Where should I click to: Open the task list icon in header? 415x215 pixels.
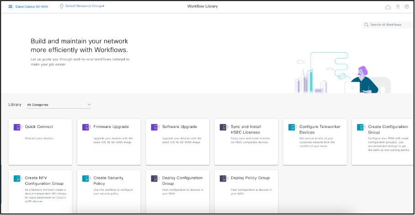[x=398, y=6]
